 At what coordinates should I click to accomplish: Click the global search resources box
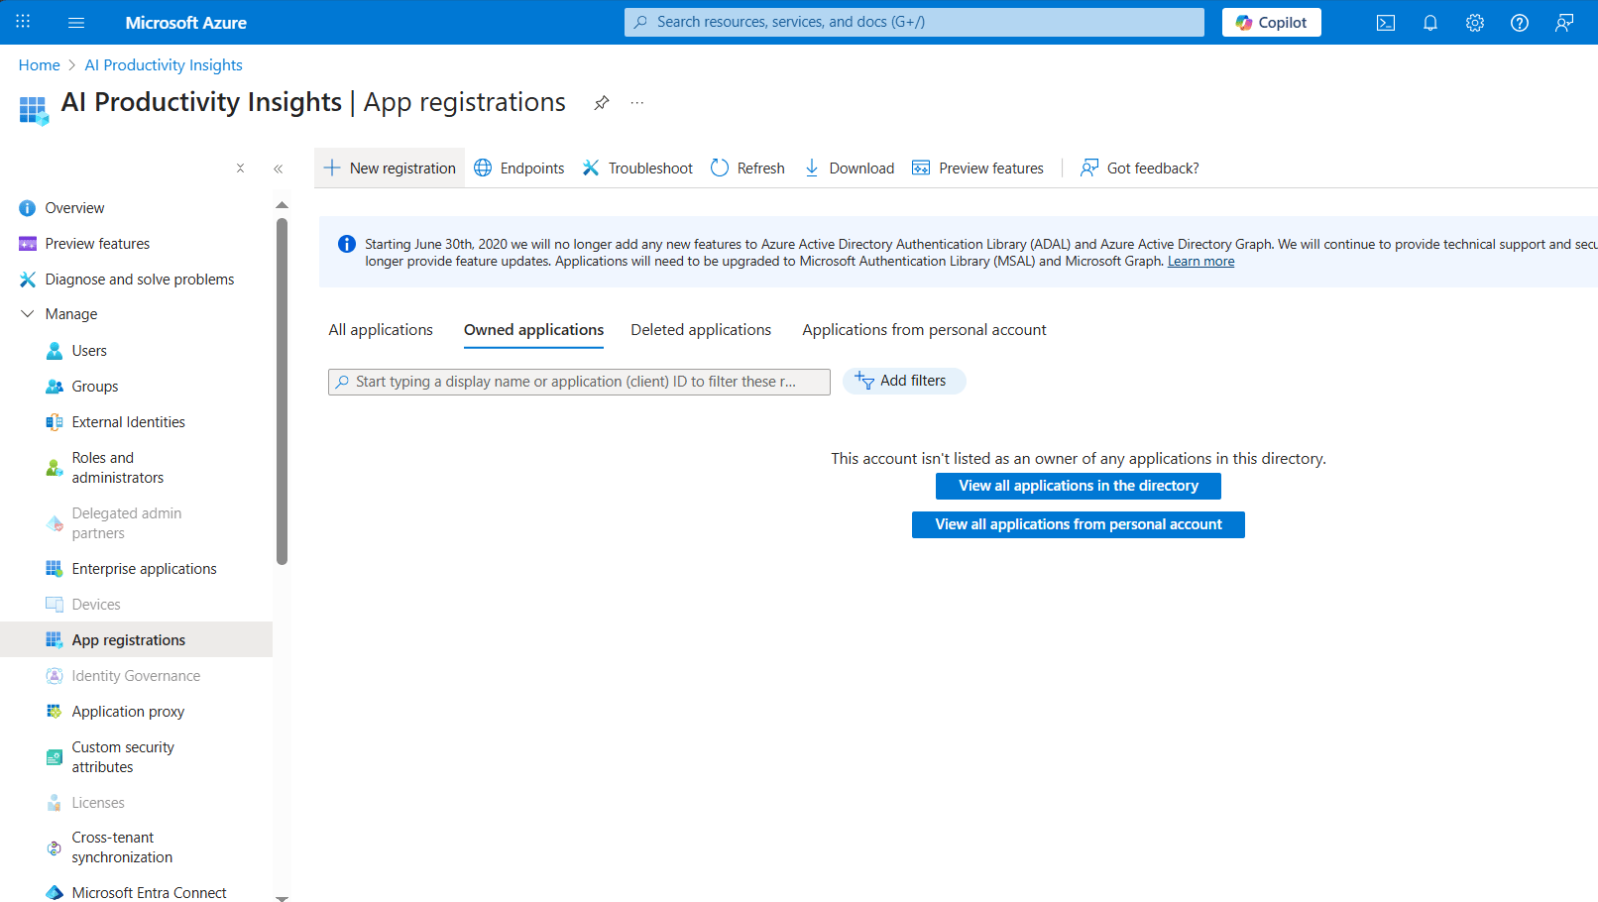[x=914, y=22]
